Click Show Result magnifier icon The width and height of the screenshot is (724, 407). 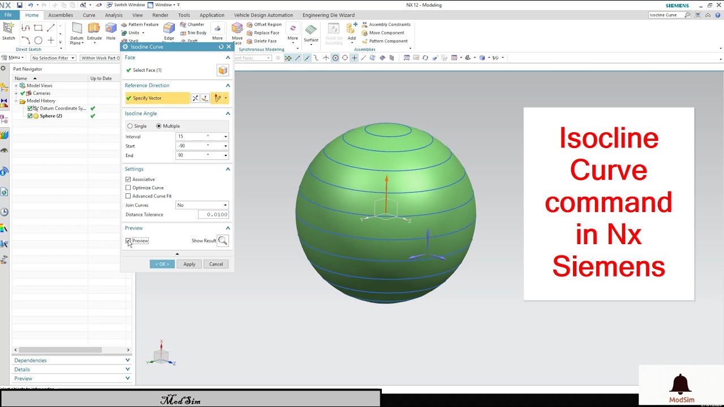pos(223,241)
